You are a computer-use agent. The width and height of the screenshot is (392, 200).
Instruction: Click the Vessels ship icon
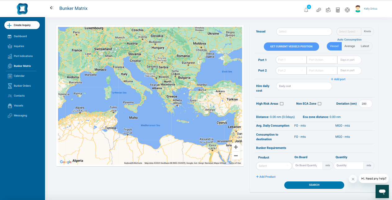(10, 106)
